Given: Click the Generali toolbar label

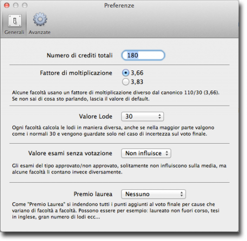Looking at the screenshot, I should 14,32.
